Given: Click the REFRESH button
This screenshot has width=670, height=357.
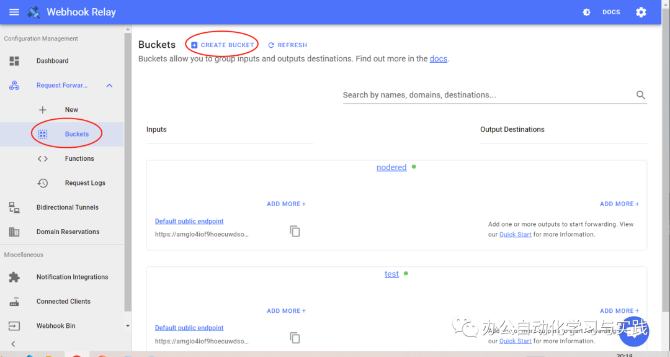Looking at the screenshot, I should [x=288, y=45].
